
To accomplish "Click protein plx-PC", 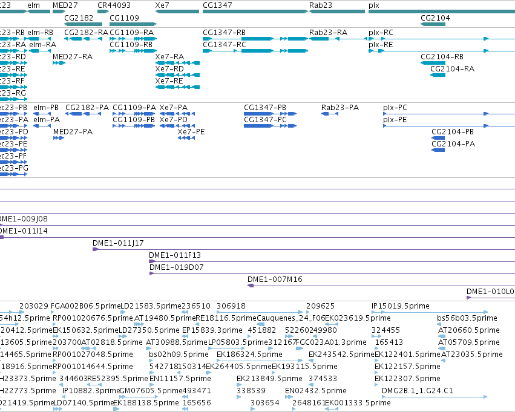I will [449, 114].
